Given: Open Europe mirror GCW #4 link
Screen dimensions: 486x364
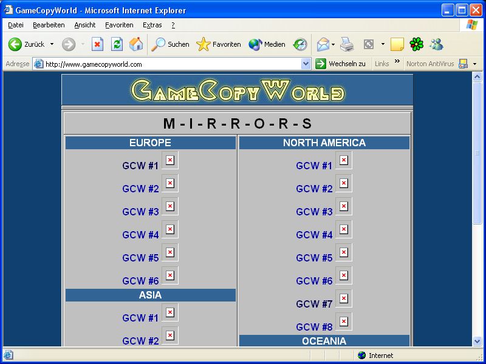Looking at the screenshot, I should click(x=140, y=235).
